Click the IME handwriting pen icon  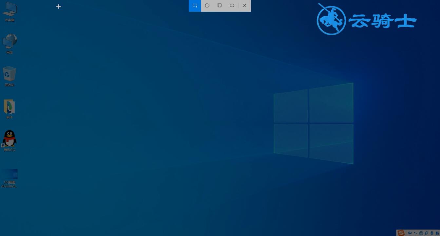(x=427, y=233)
